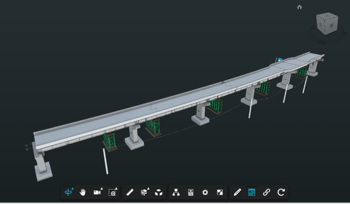Start Markup with the pencil icon
350x204 pixels.
tap(237, 192)
